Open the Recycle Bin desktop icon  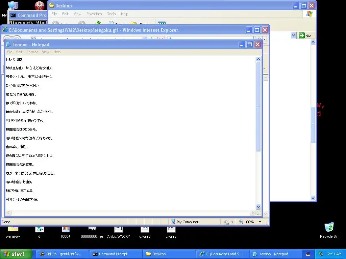(x=329, y=230)
